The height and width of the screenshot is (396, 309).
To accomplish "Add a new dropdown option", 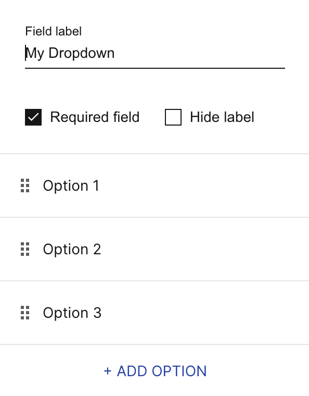I will click(x=155, y=371).
